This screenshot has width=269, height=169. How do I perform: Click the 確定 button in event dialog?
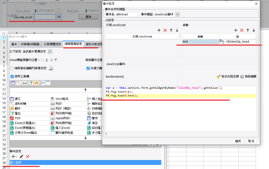(238, 141)
